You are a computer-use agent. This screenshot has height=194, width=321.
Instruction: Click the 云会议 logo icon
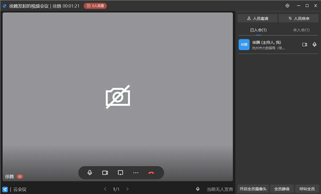(x=5, y=189)
